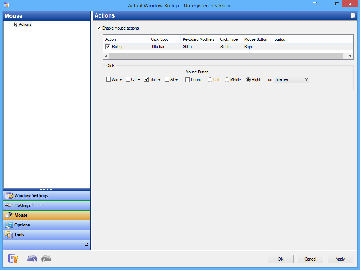Click the 'Shift+' cell in the action list
The image size is (360, 270).
[188, 47]
